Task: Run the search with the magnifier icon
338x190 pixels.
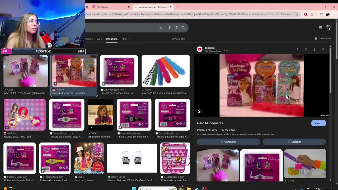Action: coord(183,28)
